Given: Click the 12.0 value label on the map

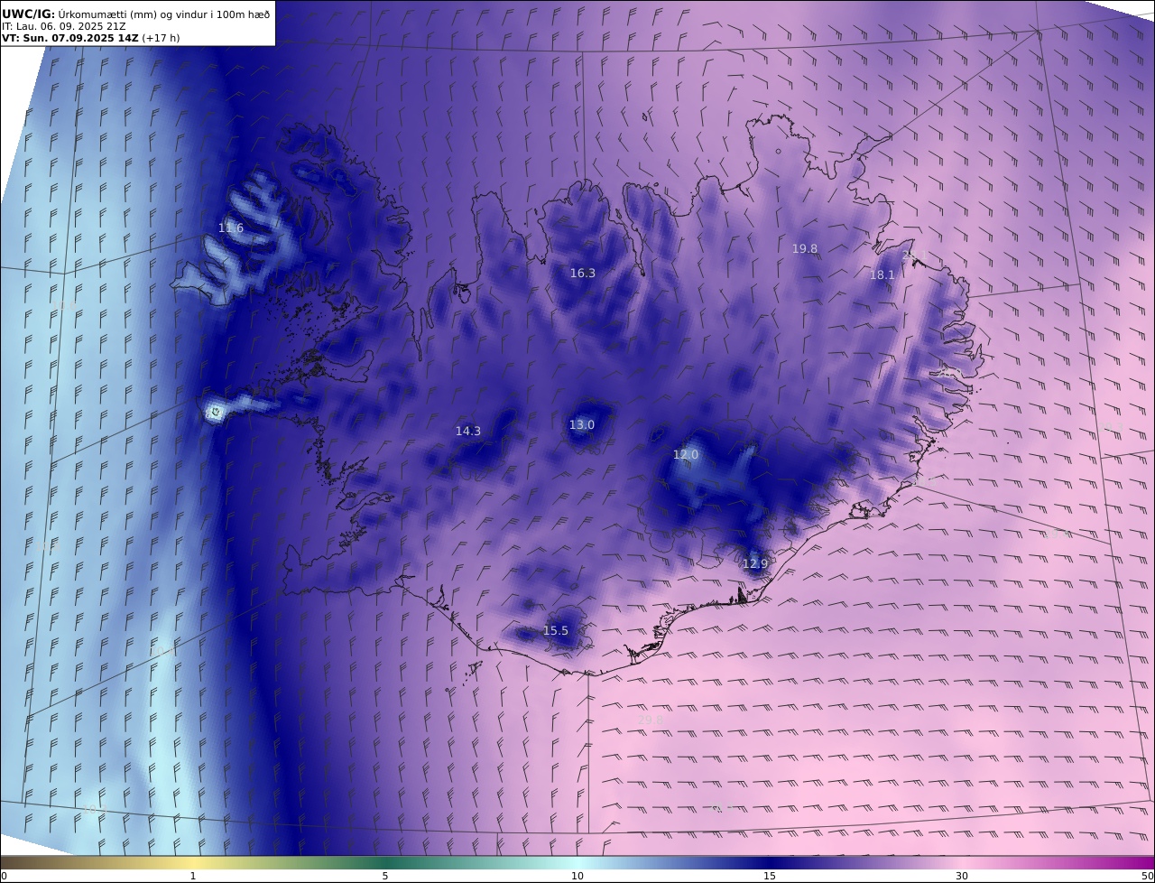Looking at the screenshot, I should [x=686, y=455].
